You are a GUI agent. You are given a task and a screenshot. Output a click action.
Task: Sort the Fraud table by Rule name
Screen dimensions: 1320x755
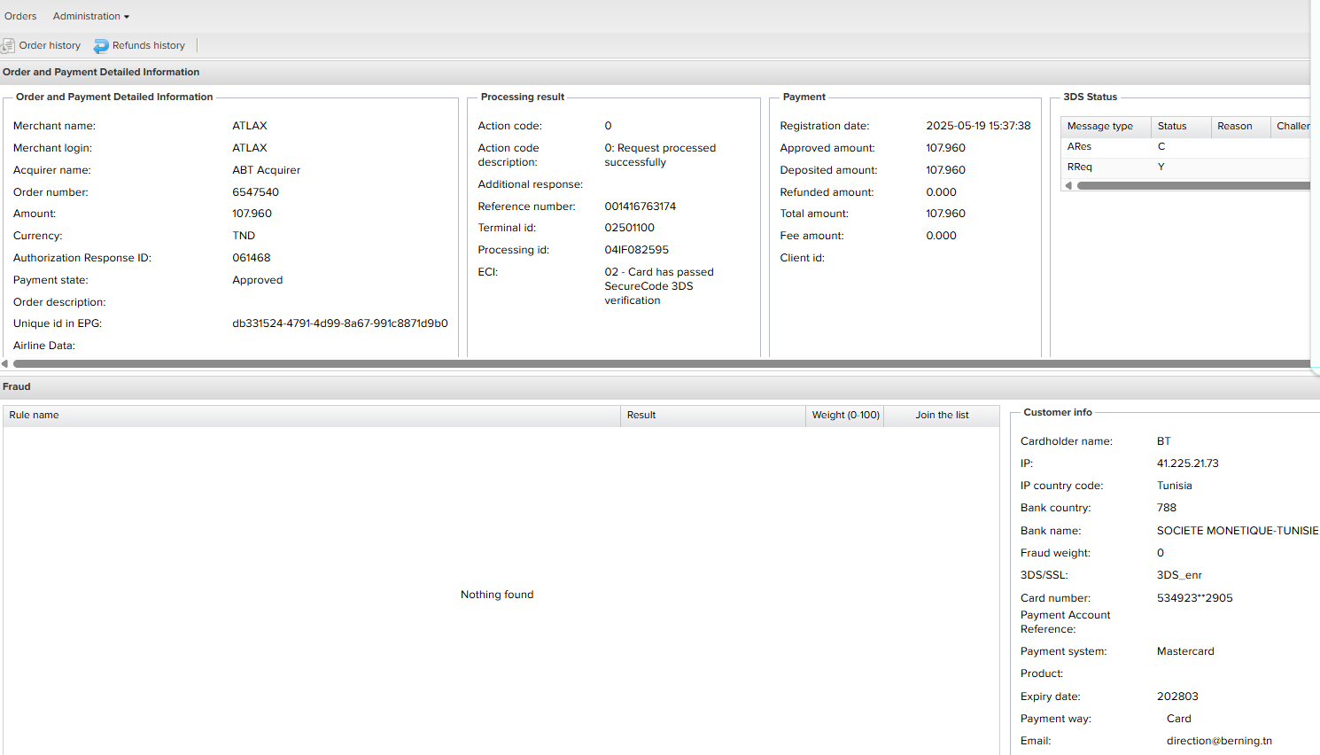click(x=34, y=415)
